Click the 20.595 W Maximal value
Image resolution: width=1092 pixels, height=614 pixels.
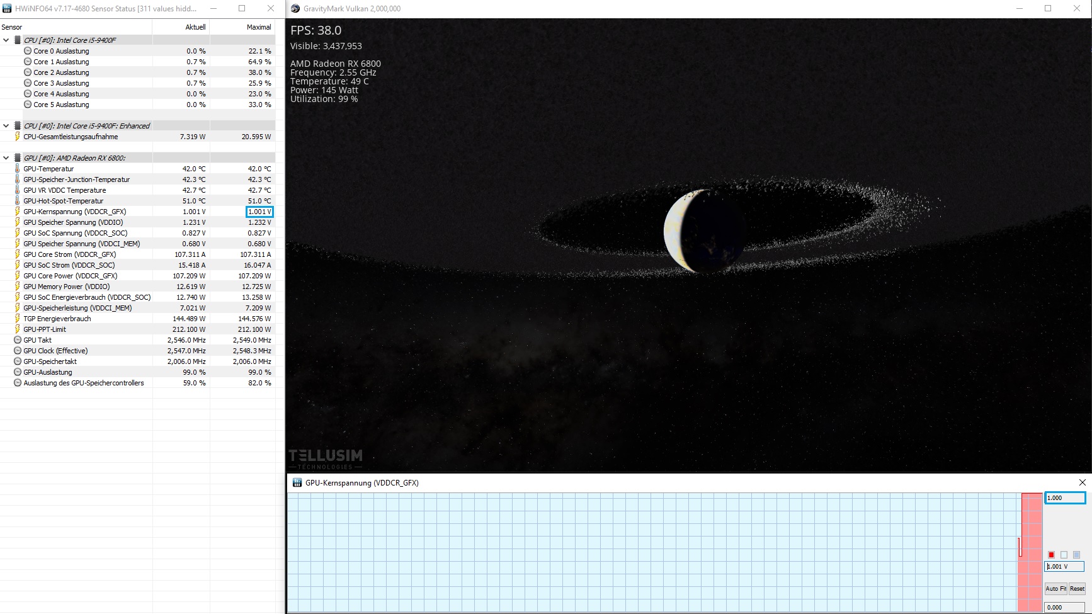tap(256, 137)
